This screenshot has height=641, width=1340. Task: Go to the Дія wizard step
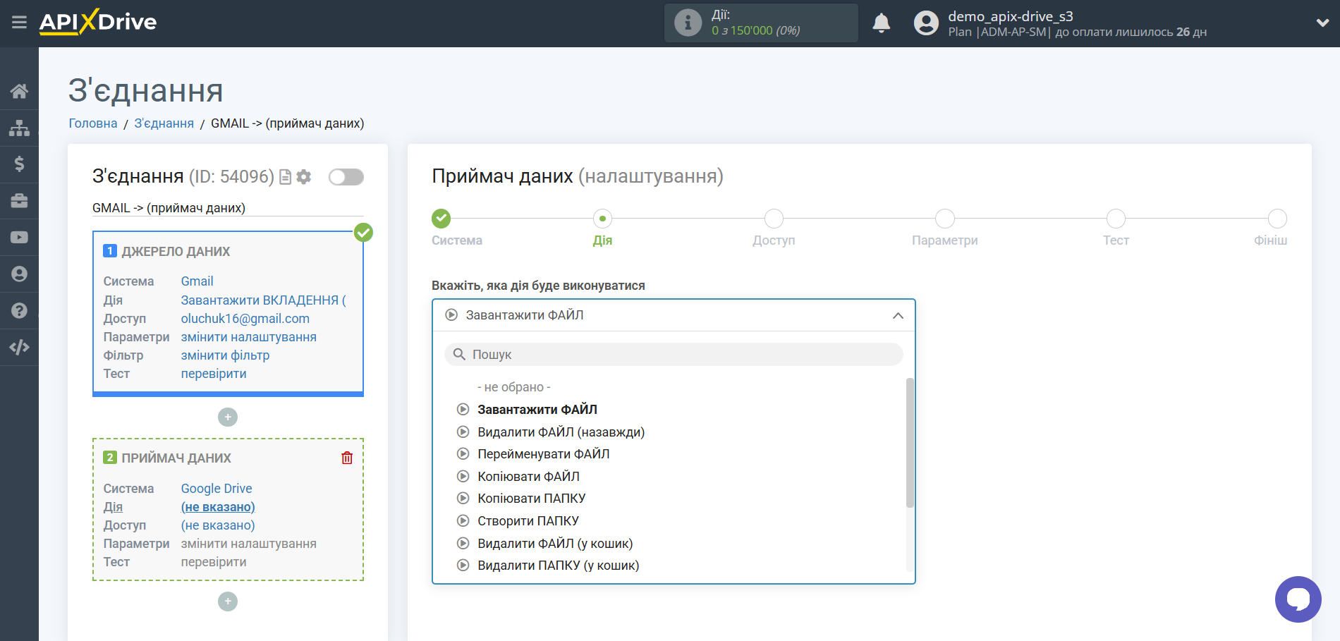(602, 219)
